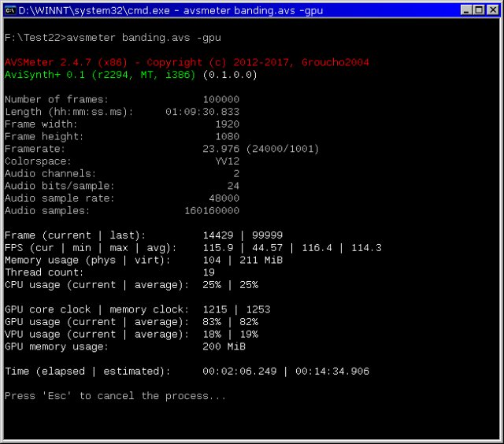Click the colorspace value 'YV12'
The width and height of the screenshot is (504, 444).
[x=228, y=161]
